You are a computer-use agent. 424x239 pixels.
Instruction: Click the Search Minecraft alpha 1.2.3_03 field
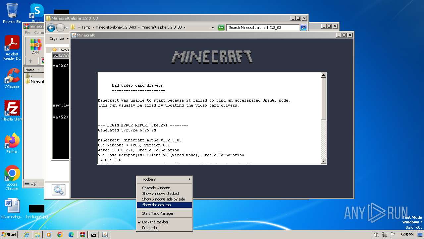pos(263,28)
